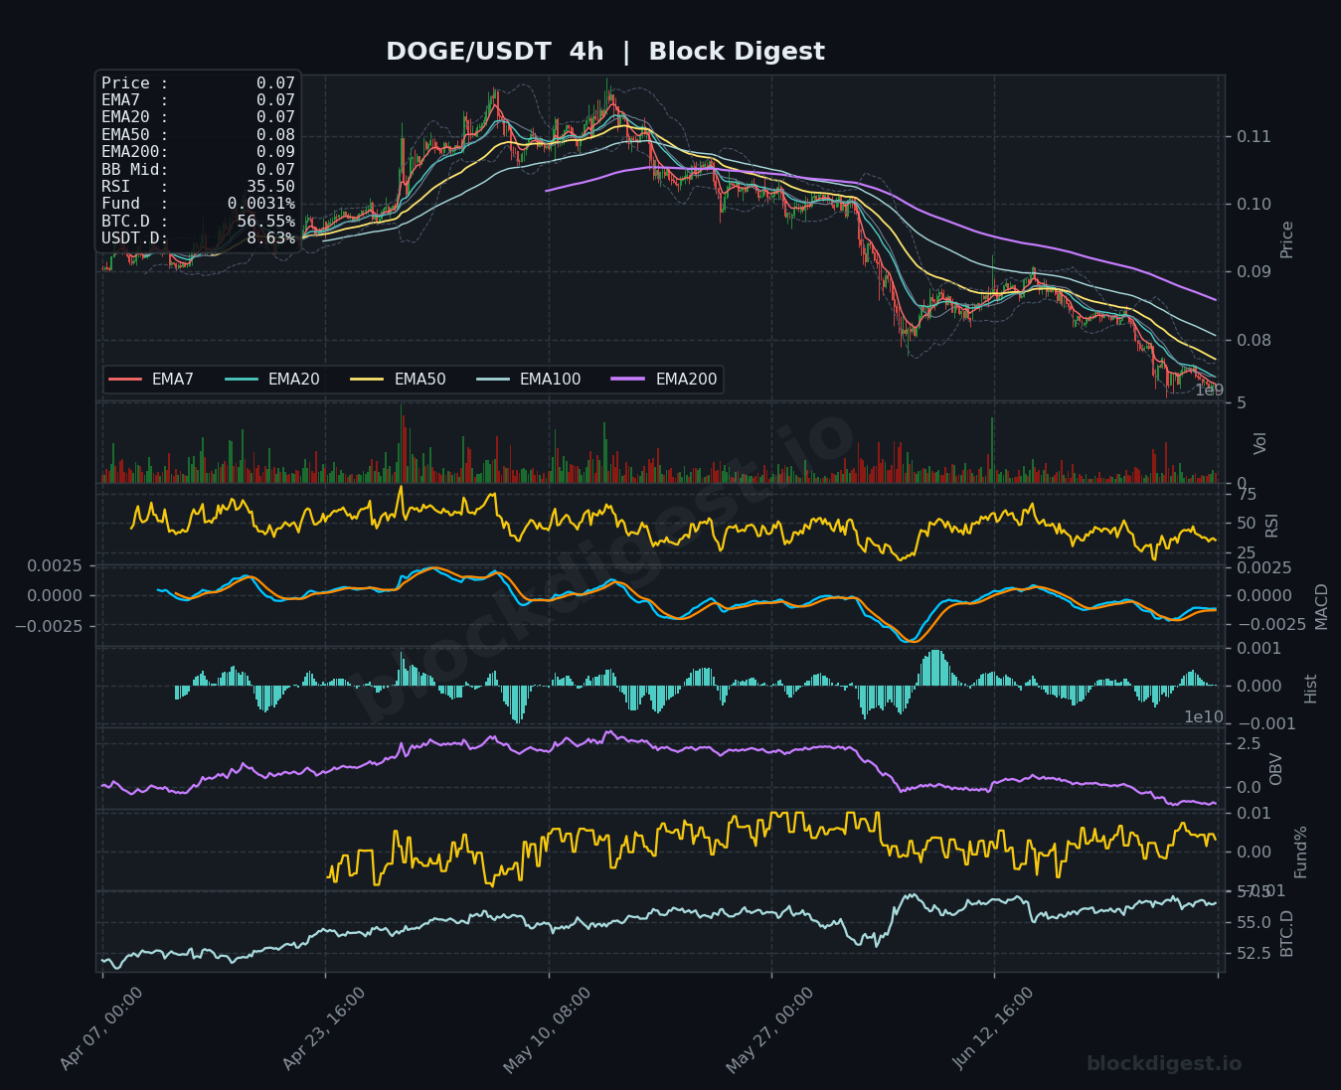1341x1090 pixels.
Task: Select the EMA100 legend entry
Action: (x=529, y=380)
